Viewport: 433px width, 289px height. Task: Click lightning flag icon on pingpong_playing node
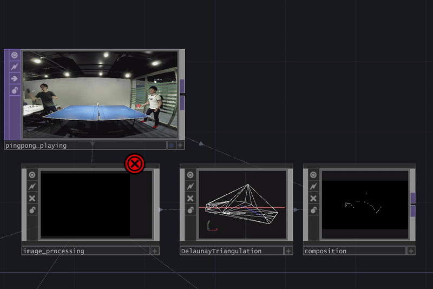coord(15,67)
